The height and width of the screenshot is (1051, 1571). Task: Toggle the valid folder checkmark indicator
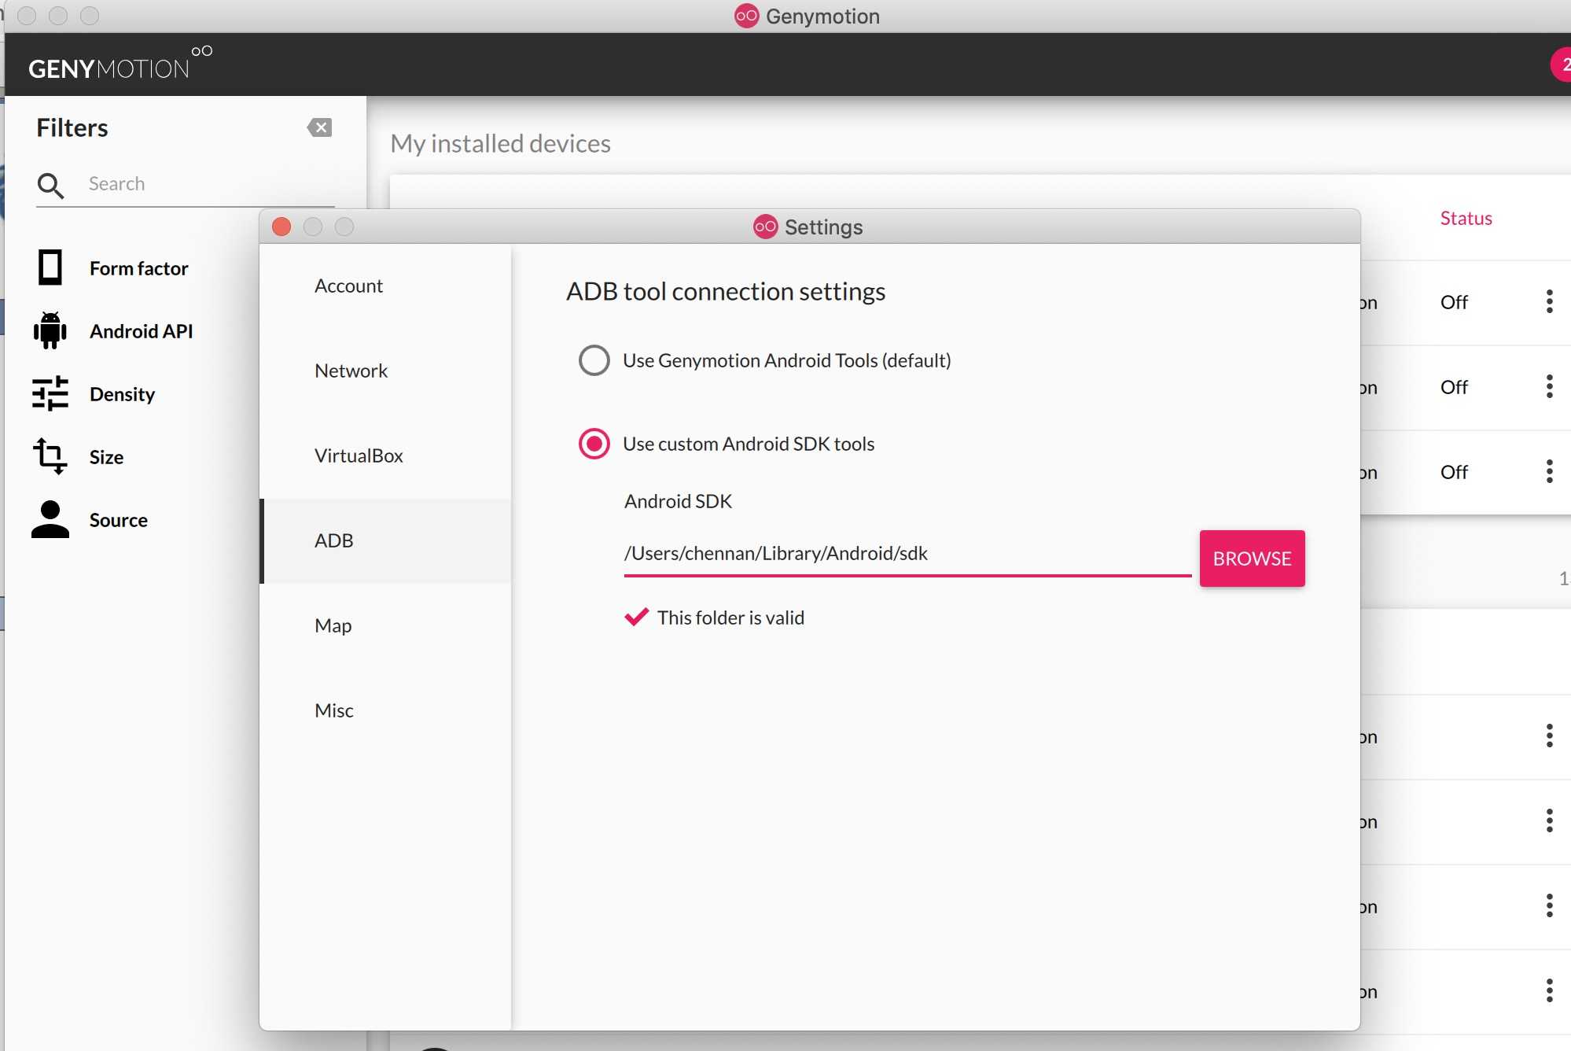pyautogui.click(x=637, y=616)
